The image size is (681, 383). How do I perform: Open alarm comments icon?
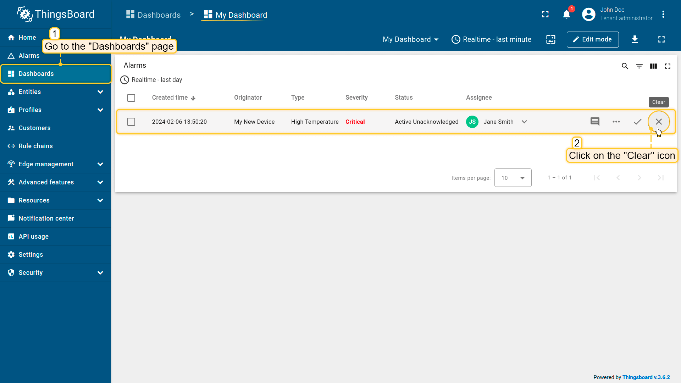(x=595, y=122)
